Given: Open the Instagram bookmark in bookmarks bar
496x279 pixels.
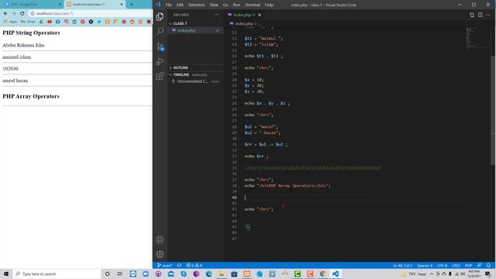Looking at the screenshot, I should point(66,22).
